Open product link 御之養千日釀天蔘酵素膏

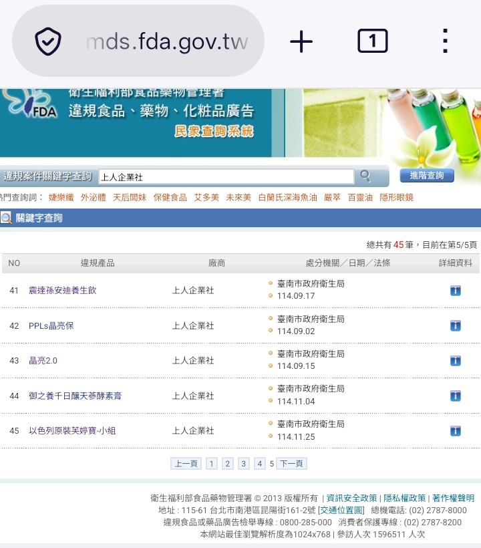(75, 396)
